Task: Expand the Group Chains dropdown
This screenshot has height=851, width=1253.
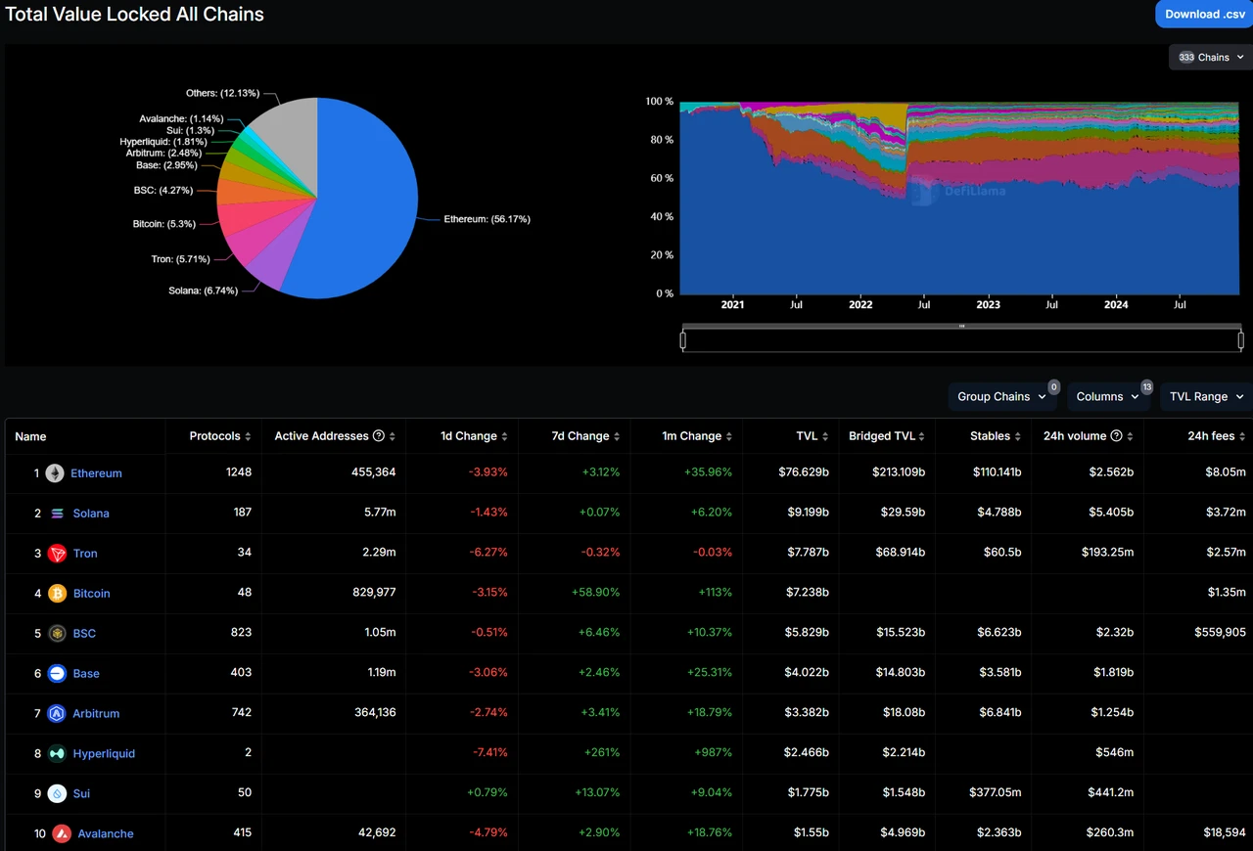Action: tap(1001, 397)
